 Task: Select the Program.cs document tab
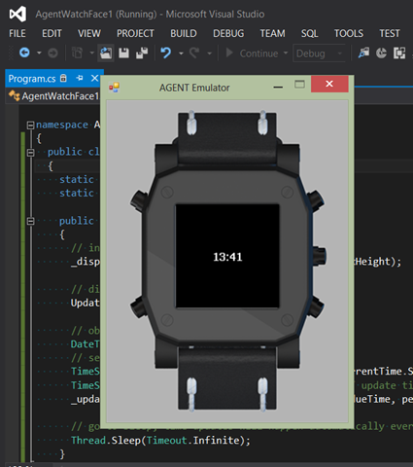(x=32, y=79)
